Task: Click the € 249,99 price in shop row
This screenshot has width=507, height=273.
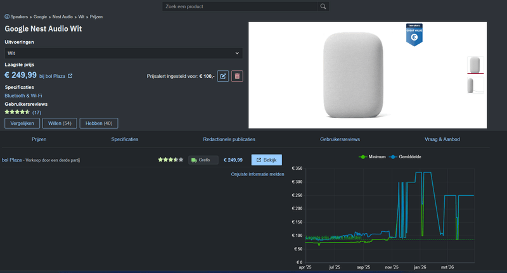Action: pyautogui.click(x=233, y=160)
